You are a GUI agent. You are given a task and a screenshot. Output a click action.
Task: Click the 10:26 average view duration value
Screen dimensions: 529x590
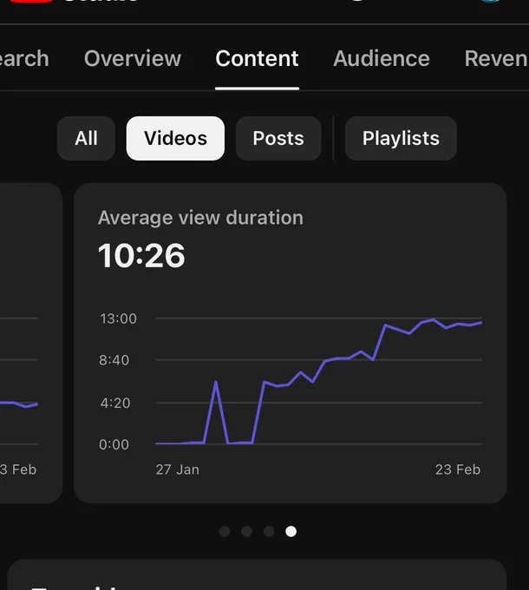pos(141,255)
